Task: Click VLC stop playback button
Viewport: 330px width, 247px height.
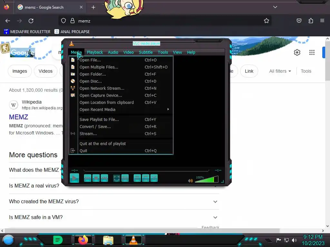Action: tap(96, 178)
